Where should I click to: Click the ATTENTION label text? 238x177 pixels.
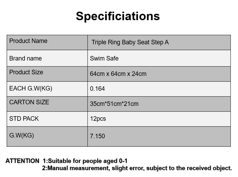(22, 161)
